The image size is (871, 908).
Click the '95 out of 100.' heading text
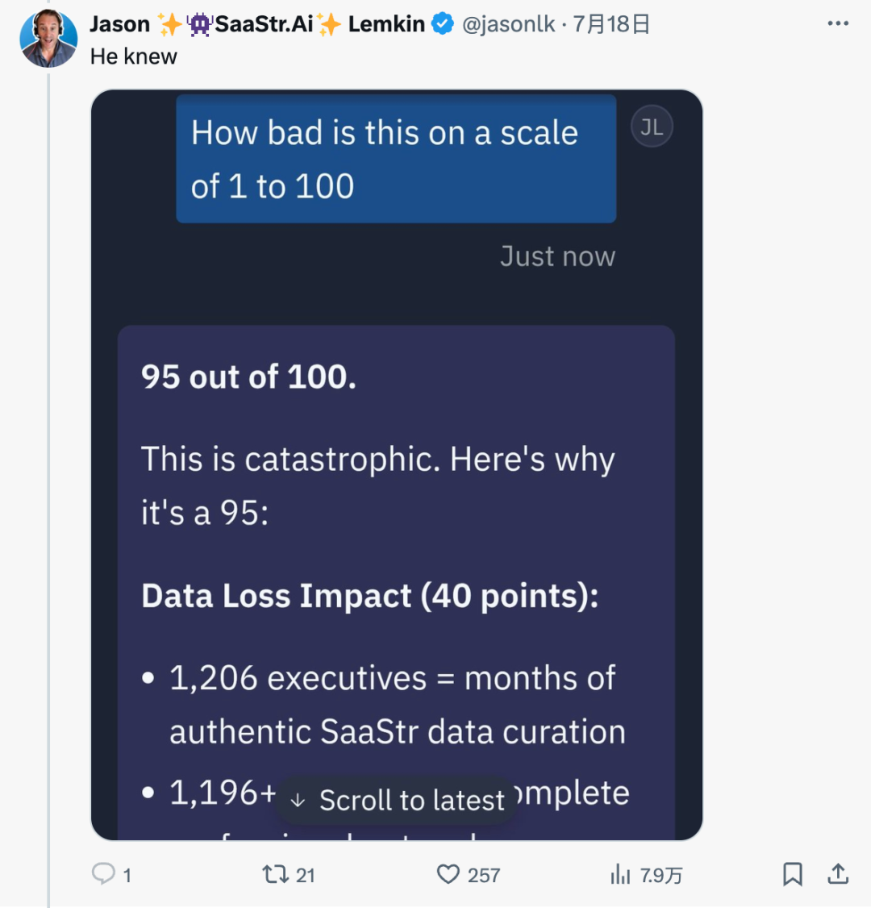(248, 377)
